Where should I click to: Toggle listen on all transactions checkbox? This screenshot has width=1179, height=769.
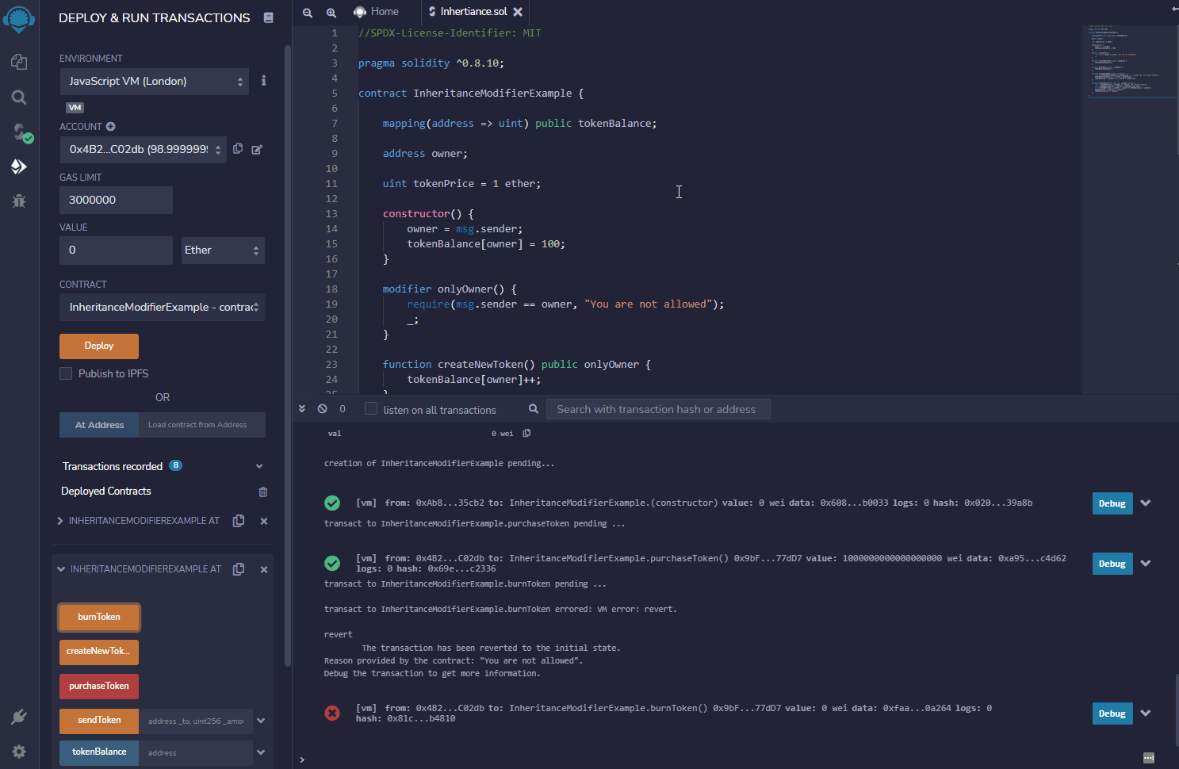pos(371,409)
